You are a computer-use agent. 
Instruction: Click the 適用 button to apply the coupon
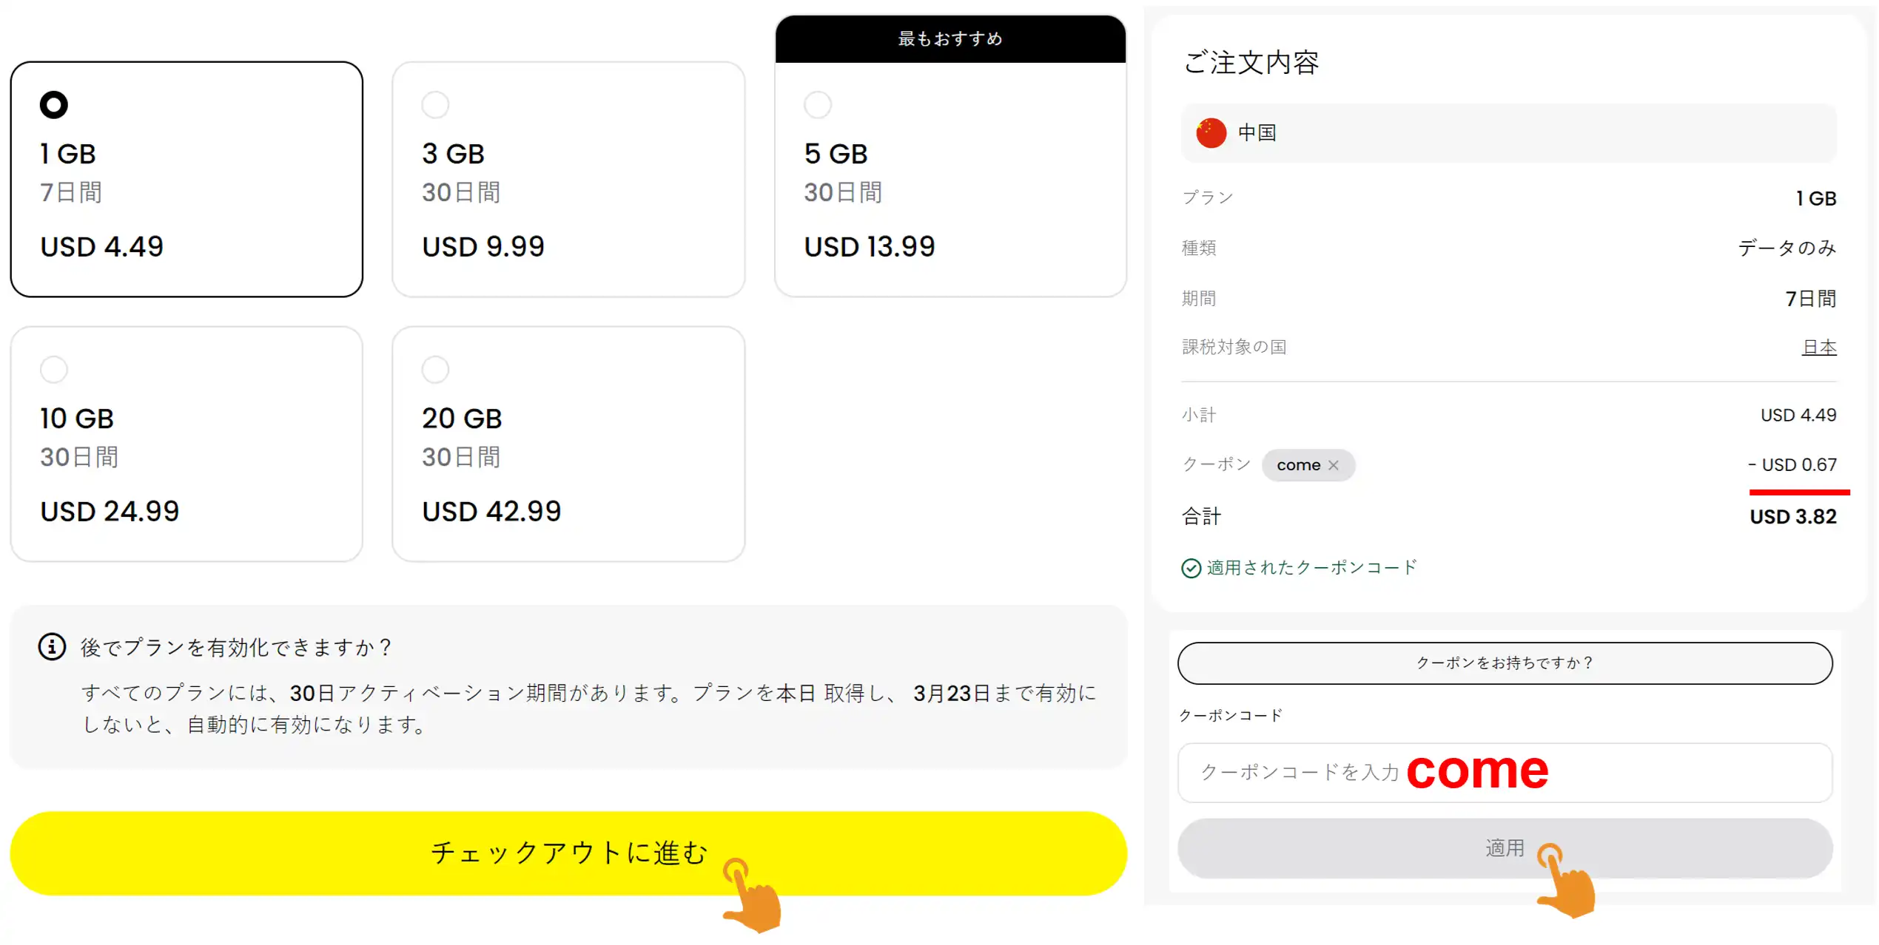point(1505,848)
